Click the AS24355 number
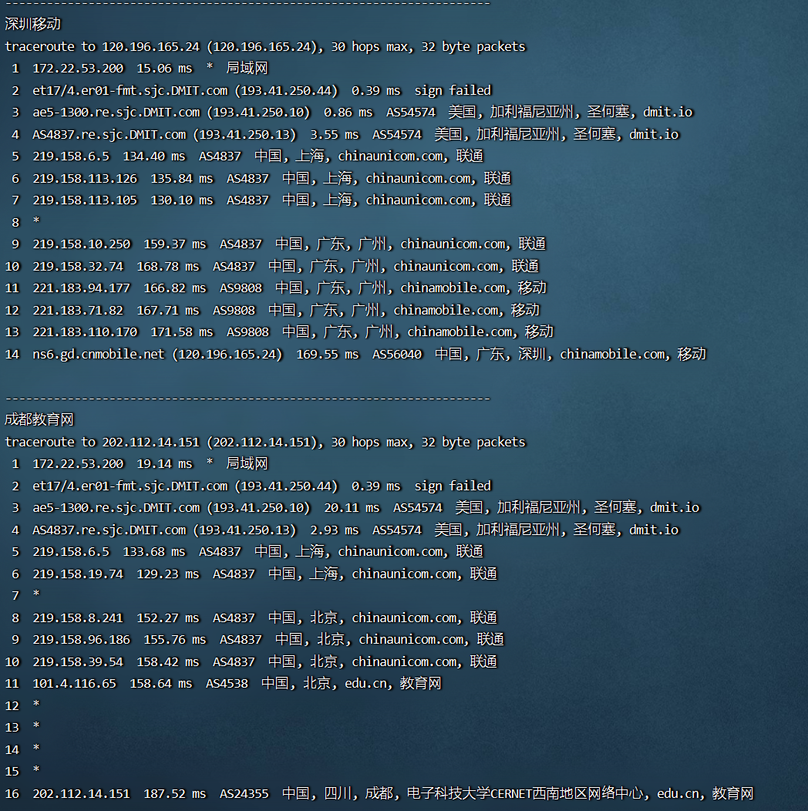 pos(244,793)
